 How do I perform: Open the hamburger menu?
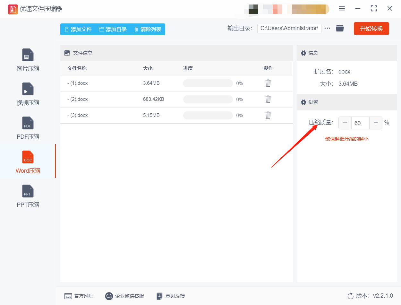[342, 9]
